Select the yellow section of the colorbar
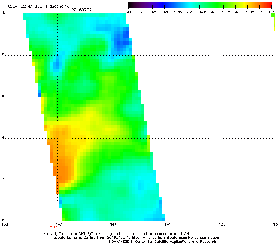The height and width of the screenshot is (244, 278). [x=246, y=5]
